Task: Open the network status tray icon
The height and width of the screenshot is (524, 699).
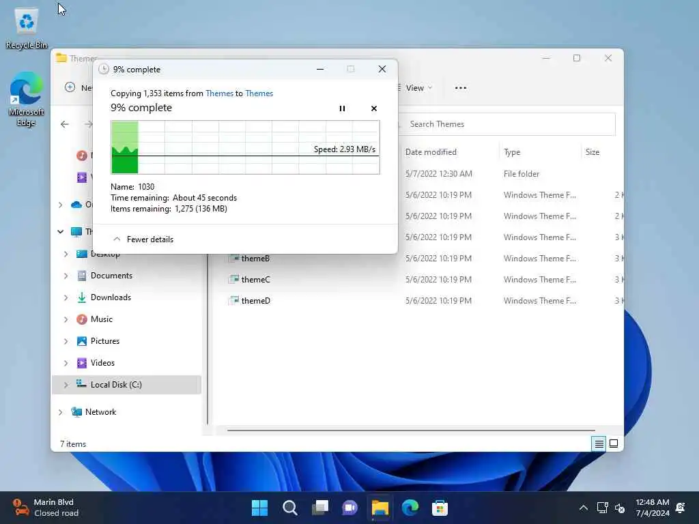Action: point(602,508)
